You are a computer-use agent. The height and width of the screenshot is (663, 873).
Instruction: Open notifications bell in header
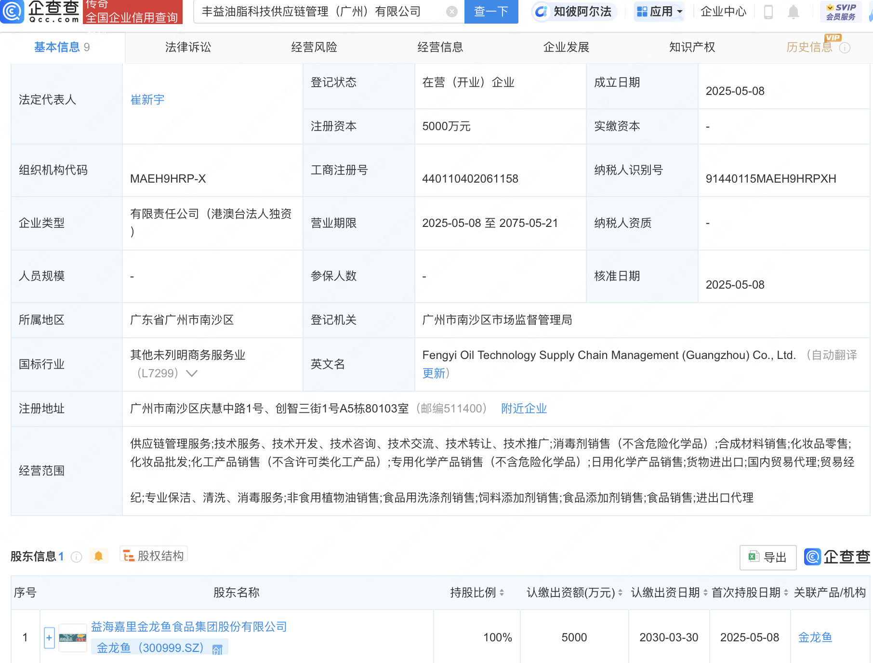(x=793, y=12)
